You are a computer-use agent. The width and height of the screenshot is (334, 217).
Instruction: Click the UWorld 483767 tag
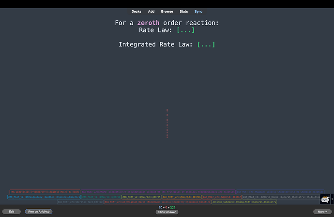point(222,197)
